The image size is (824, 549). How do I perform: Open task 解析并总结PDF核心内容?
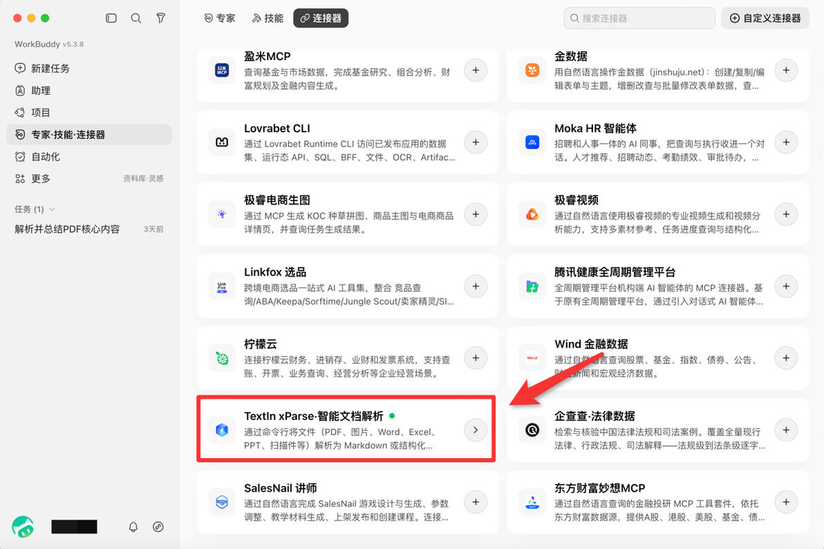click(88, 229)
